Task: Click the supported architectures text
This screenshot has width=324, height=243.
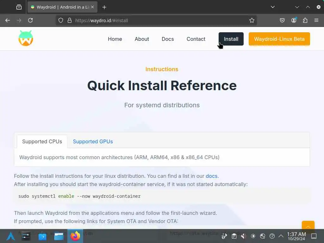Action: 119,158
